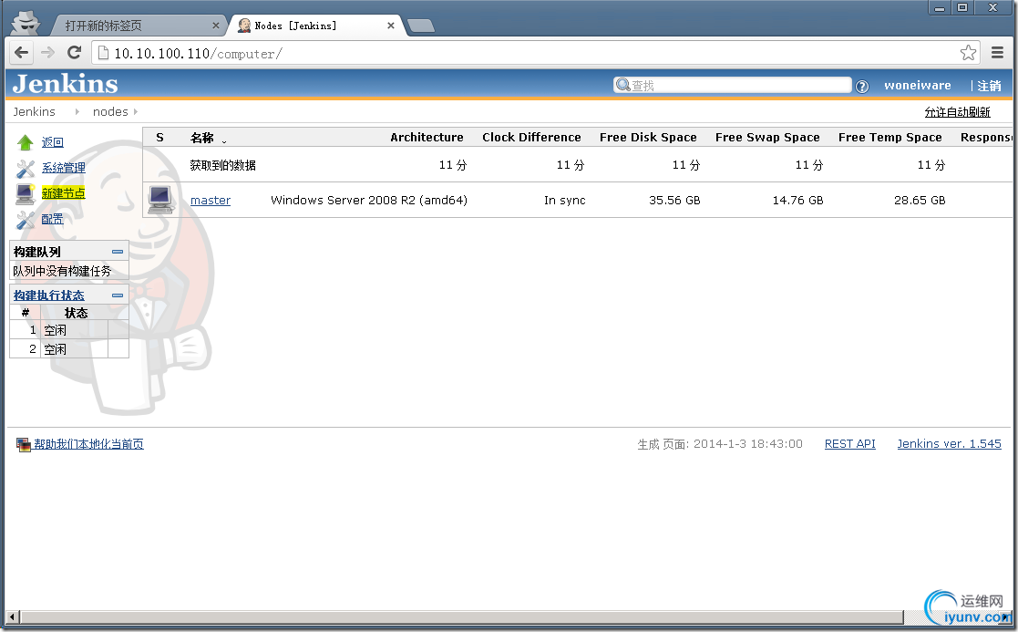Viewport: 1018px width, 632px height.
Task: Focus the 查找 search box
Action: pyautogui.click(x=733, y=85)
